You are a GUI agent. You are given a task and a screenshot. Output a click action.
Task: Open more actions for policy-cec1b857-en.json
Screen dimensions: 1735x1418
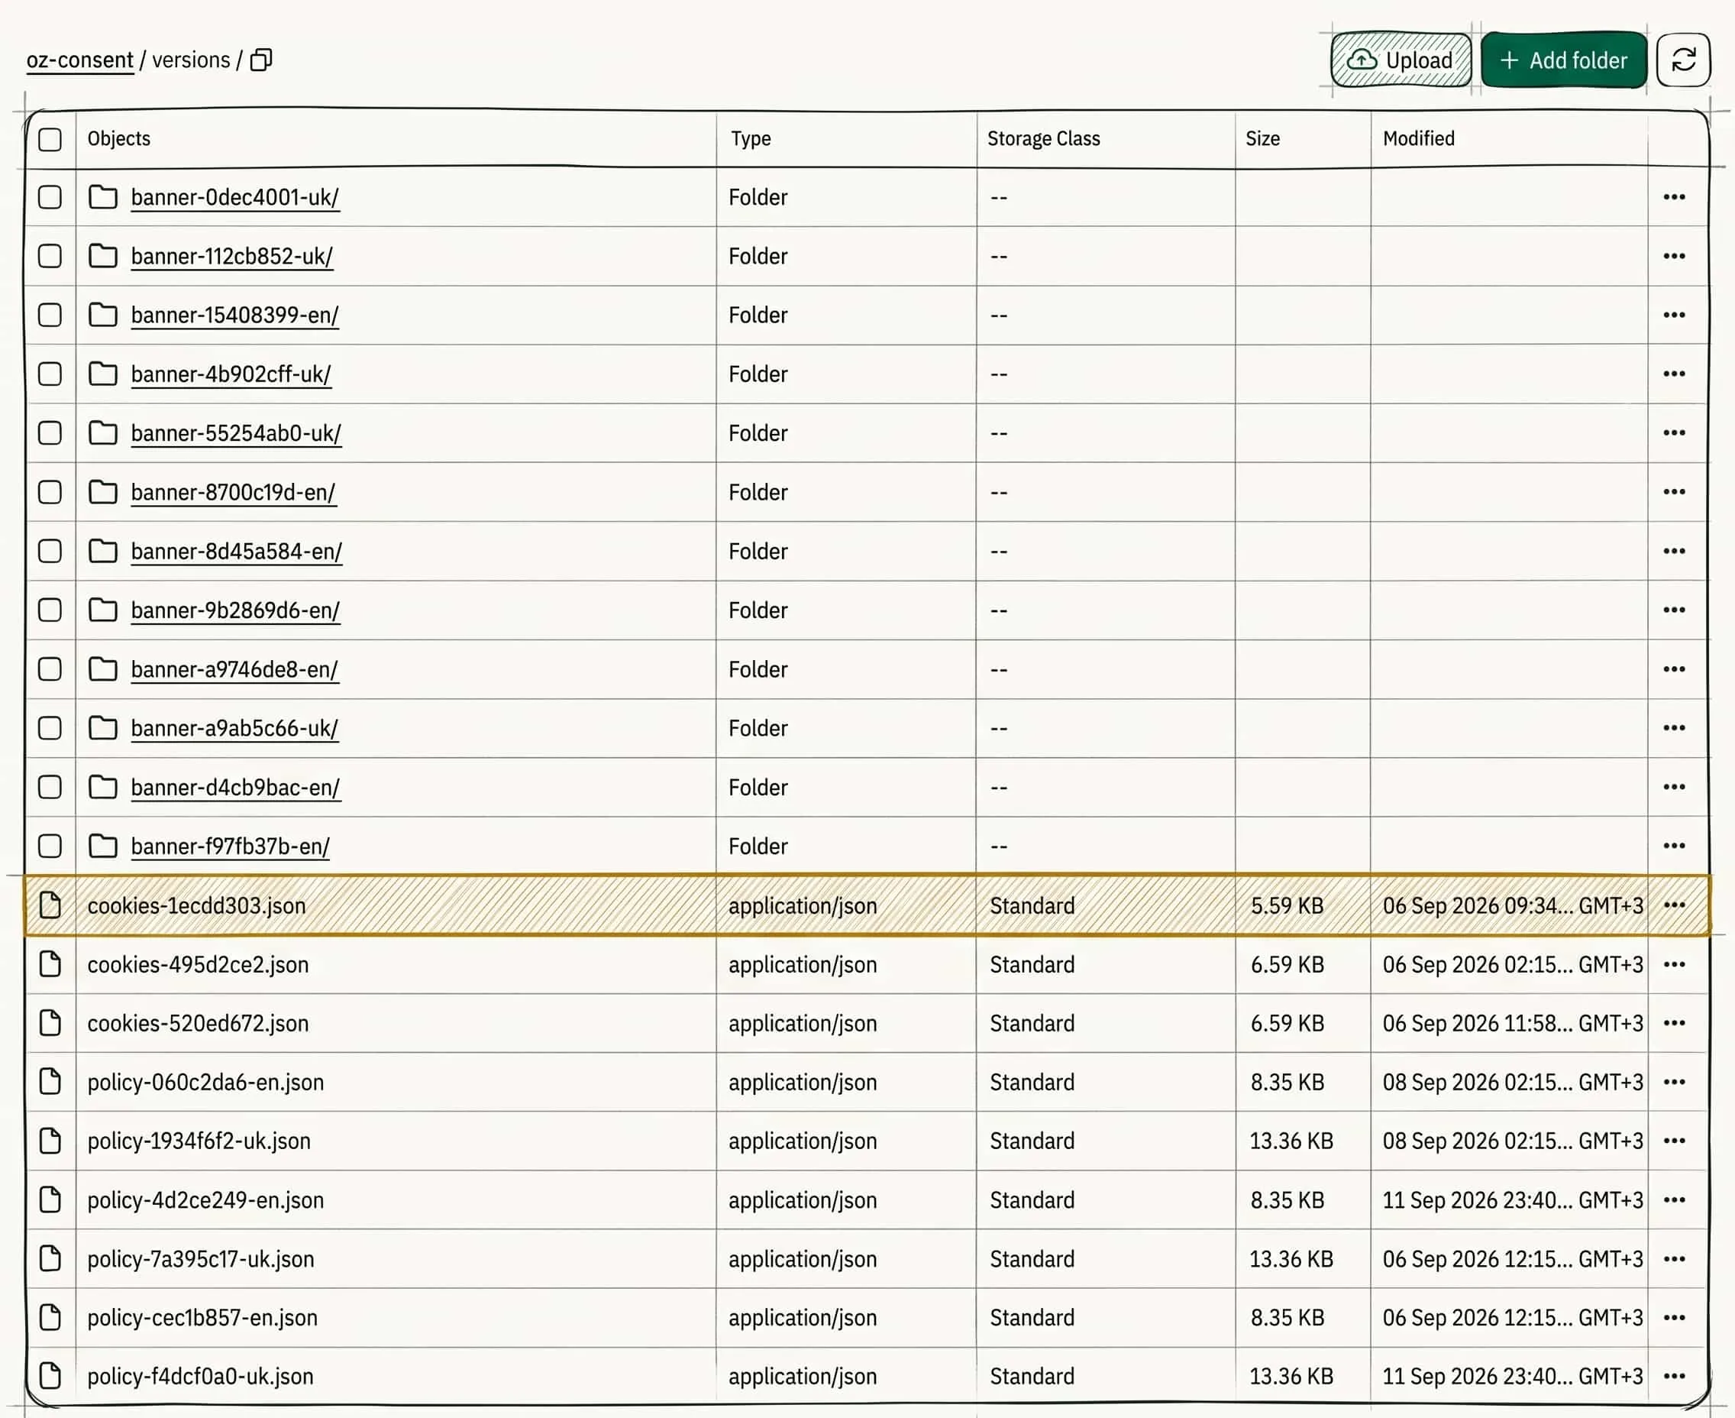pyautogui.click(x=1674, y=1316)
